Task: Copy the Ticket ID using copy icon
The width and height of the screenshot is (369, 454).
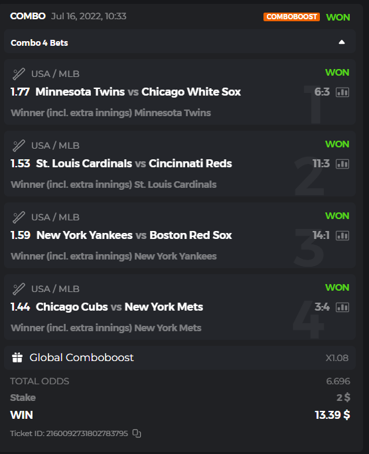Action: tap(137, 433)
